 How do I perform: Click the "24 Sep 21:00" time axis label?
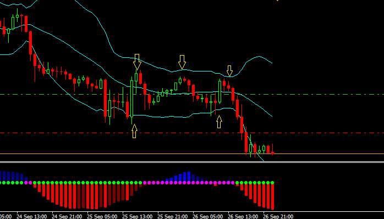[x=67, y=217]
